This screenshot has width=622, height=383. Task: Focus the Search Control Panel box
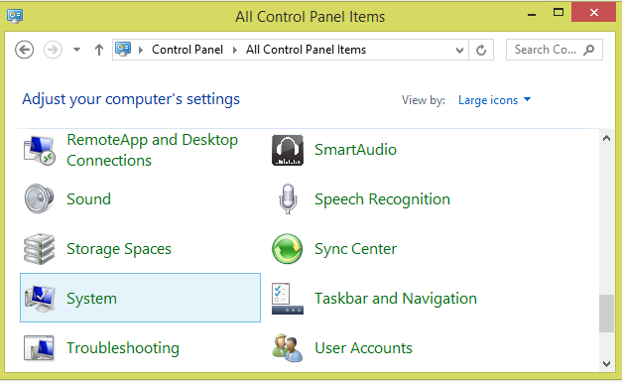point(555,50)
